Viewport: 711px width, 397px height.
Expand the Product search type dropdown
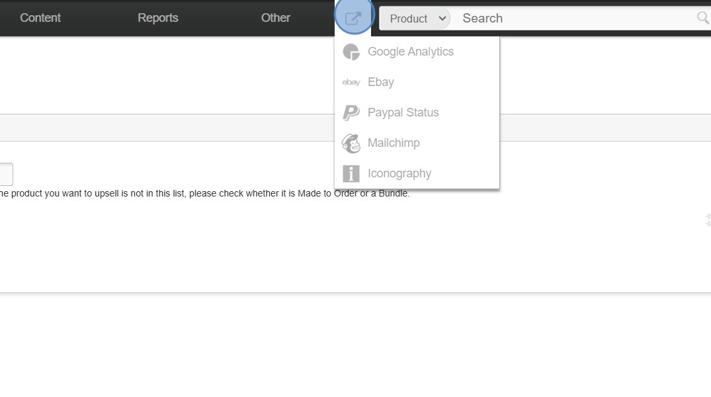pyautogui.click(x=415, y=19)
